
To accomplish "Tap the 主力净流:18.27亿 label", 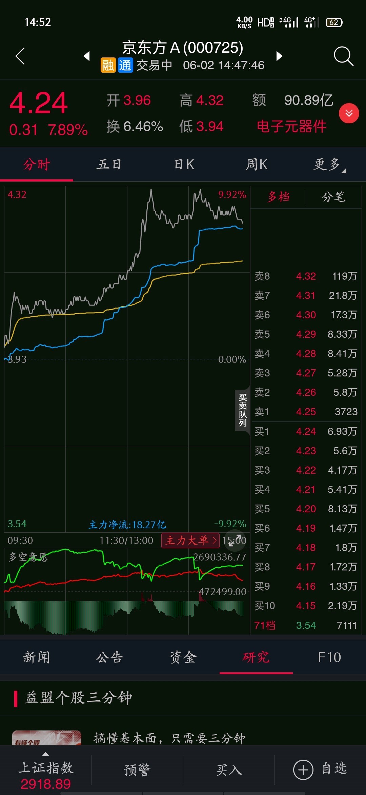I will [x=127, y=525].
